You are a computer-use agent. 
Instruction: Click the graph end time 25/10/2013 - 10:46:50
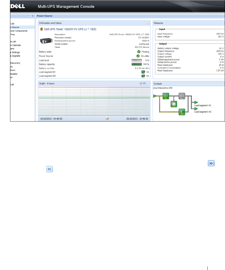pos(137,119)
